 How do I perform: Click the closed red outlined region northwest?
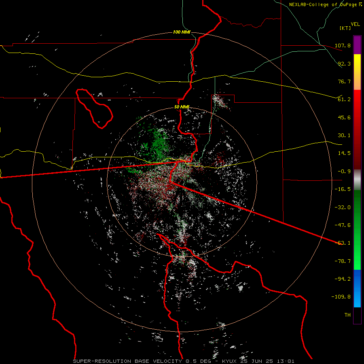coord(94,108)
